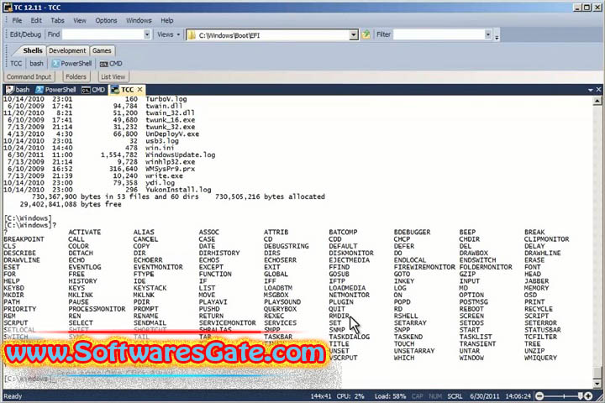Screen dimensions: 605x403
Task: Switch to the CMD console tab
Action: tap(93, 90)
